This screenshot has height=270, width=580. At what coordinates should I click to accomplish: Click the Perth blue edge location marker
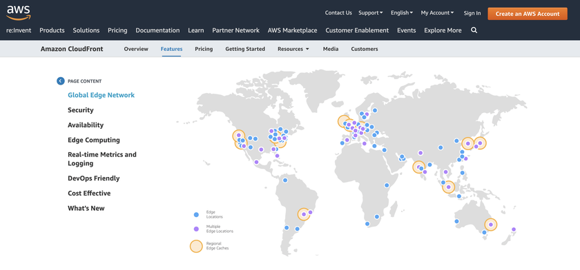click(x=457, y=221)
